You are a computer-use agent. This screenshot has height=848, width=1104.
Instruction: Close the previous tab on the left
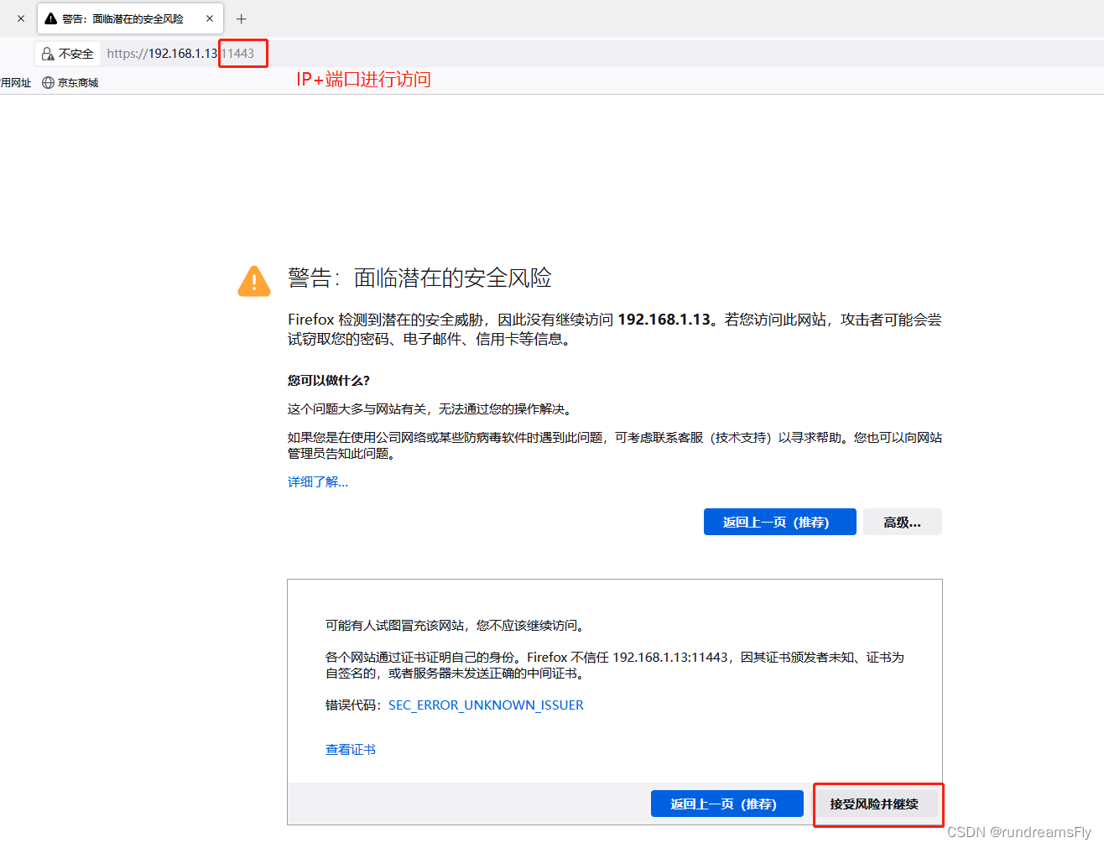[x=21, y=18]
